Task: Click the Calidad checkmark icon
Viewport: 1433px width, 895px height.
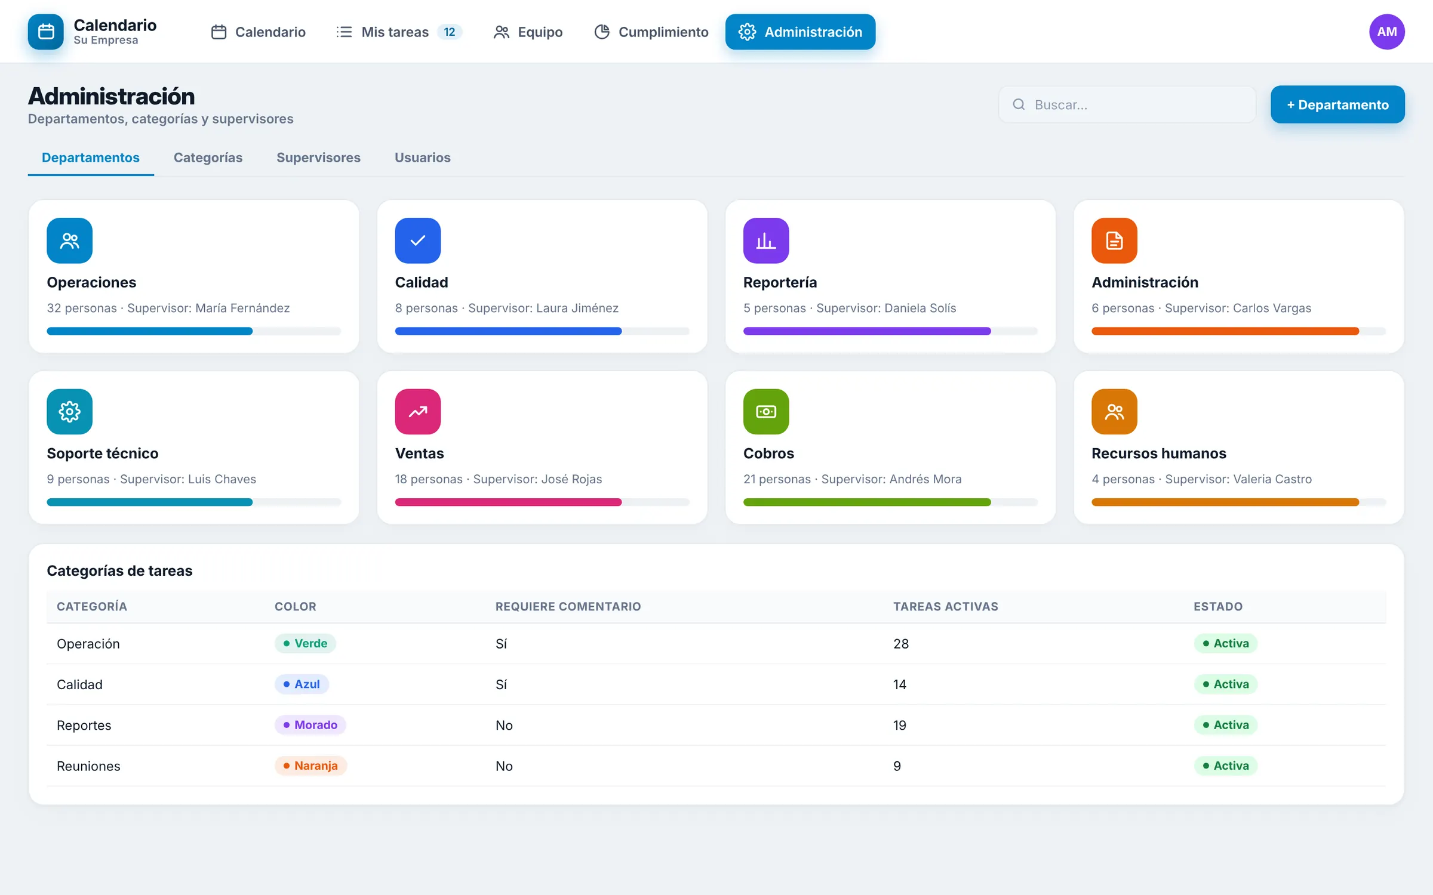Action: 418,240
